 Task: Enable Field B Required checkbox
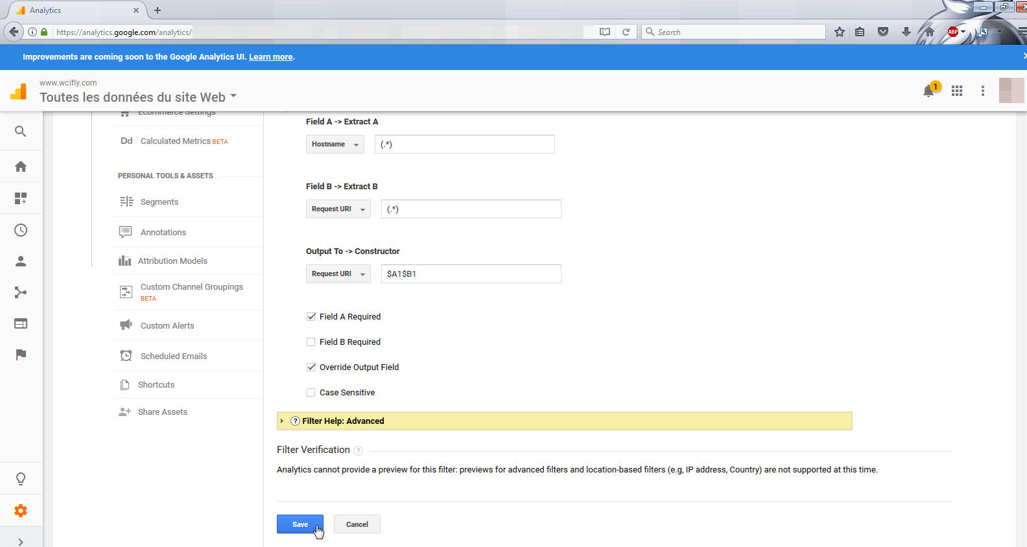[311, 342]
